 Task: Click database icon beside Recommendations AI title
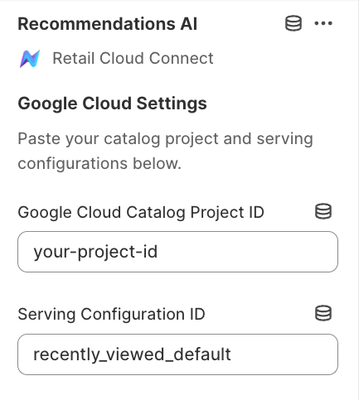[x=294, y=23]
